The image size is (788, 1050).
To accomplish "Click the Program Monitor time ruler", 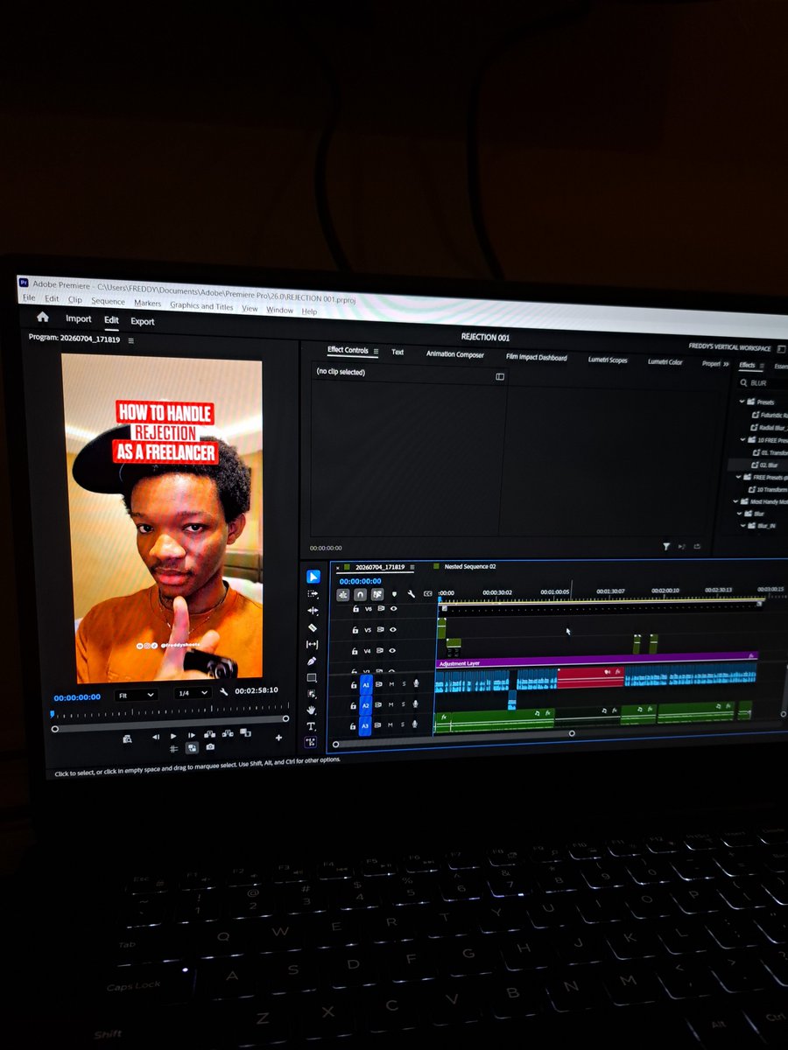I will click(x=170, y=714).
